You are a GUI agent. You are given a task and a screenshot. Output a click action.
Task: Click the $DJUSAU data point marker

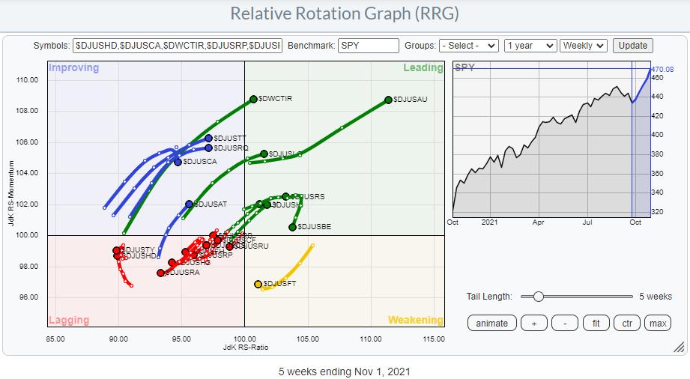388,100
